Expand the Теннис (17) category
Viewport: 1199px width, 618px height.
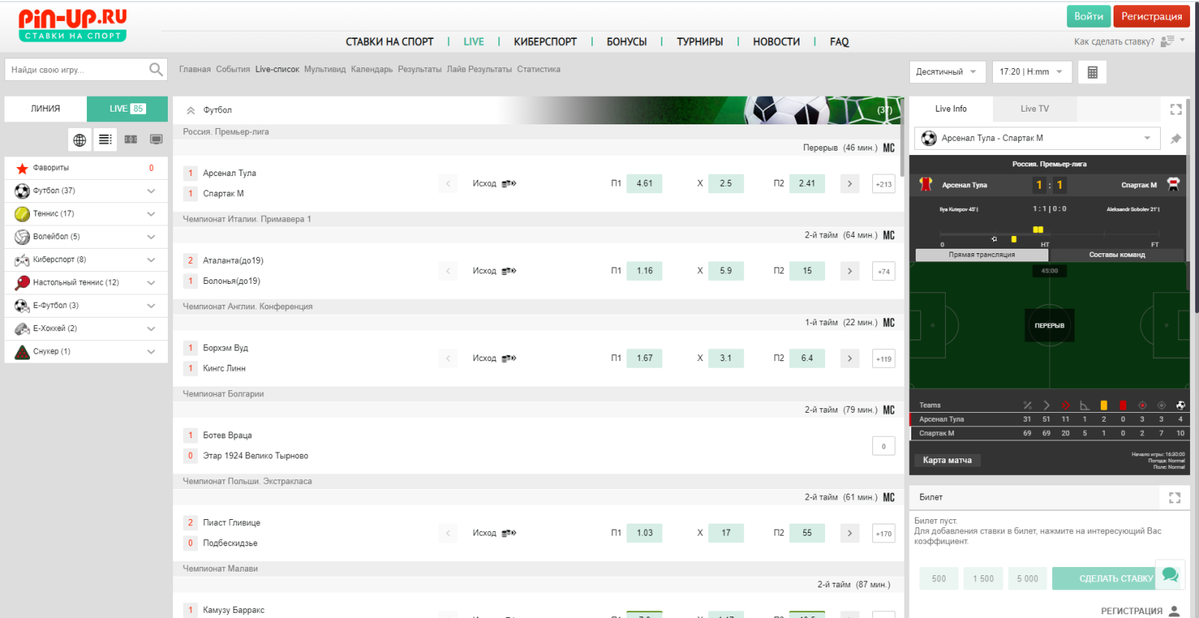click(x=86, y=214)
